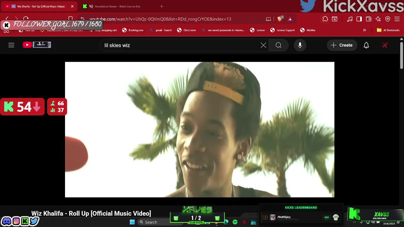Close the Wiz Khalifa YouTube tab
The width and height of the screenshot is (404, 227).
tap(72, 6)
